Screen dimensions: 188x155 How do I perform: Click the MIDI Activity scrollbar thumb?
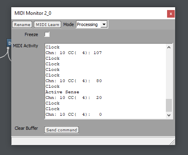(169, 105)
